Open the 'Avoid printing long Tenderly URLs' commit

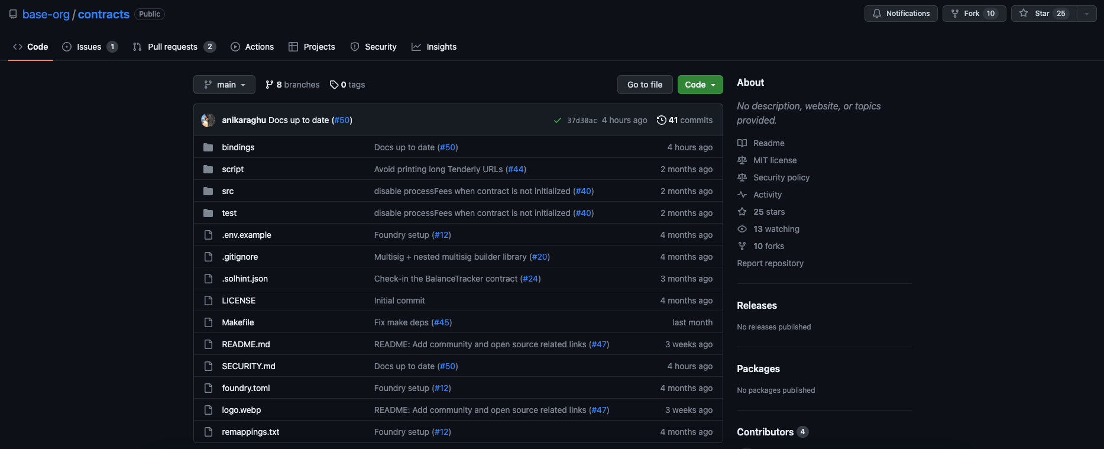click(x=438, y=169)
